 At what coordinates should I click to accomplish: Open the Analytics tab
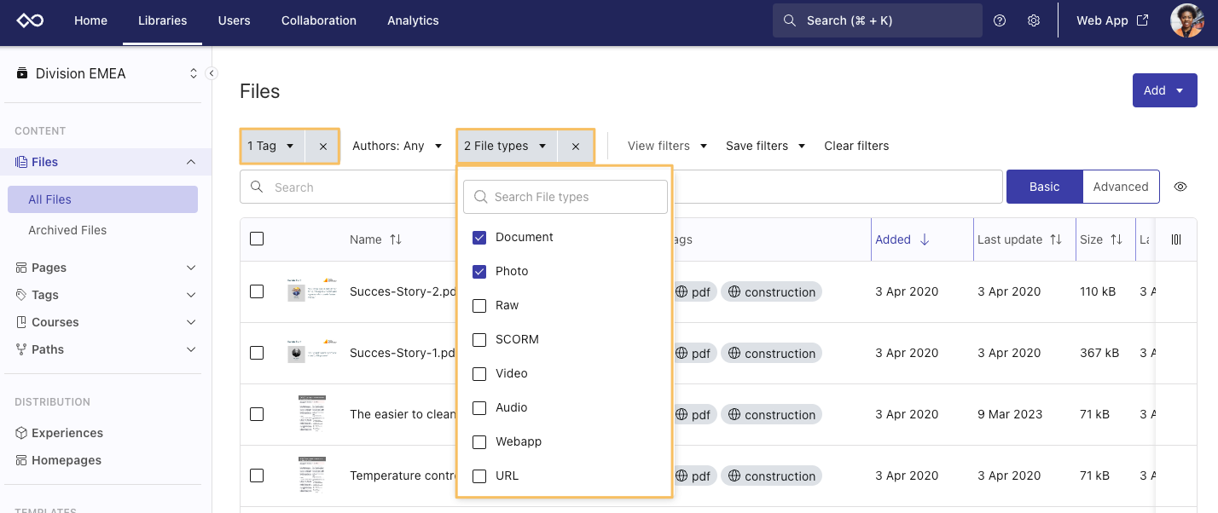click(413, 20)
